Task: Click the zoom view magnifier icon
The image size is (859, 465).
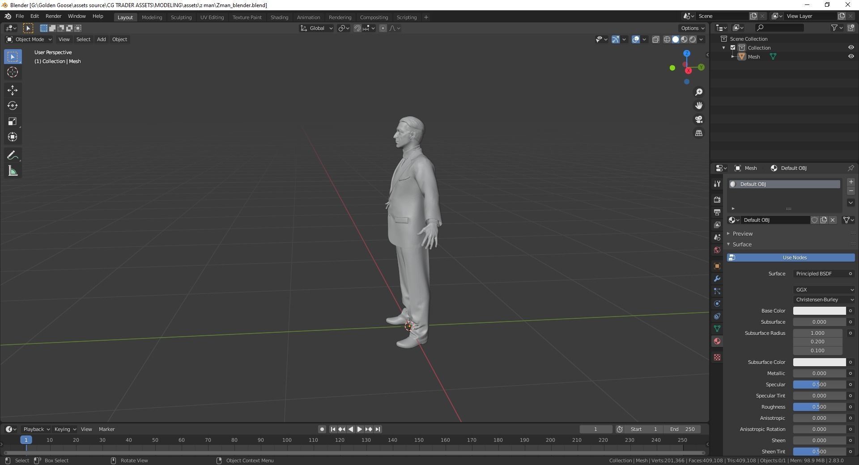Action: click(699, 92)
